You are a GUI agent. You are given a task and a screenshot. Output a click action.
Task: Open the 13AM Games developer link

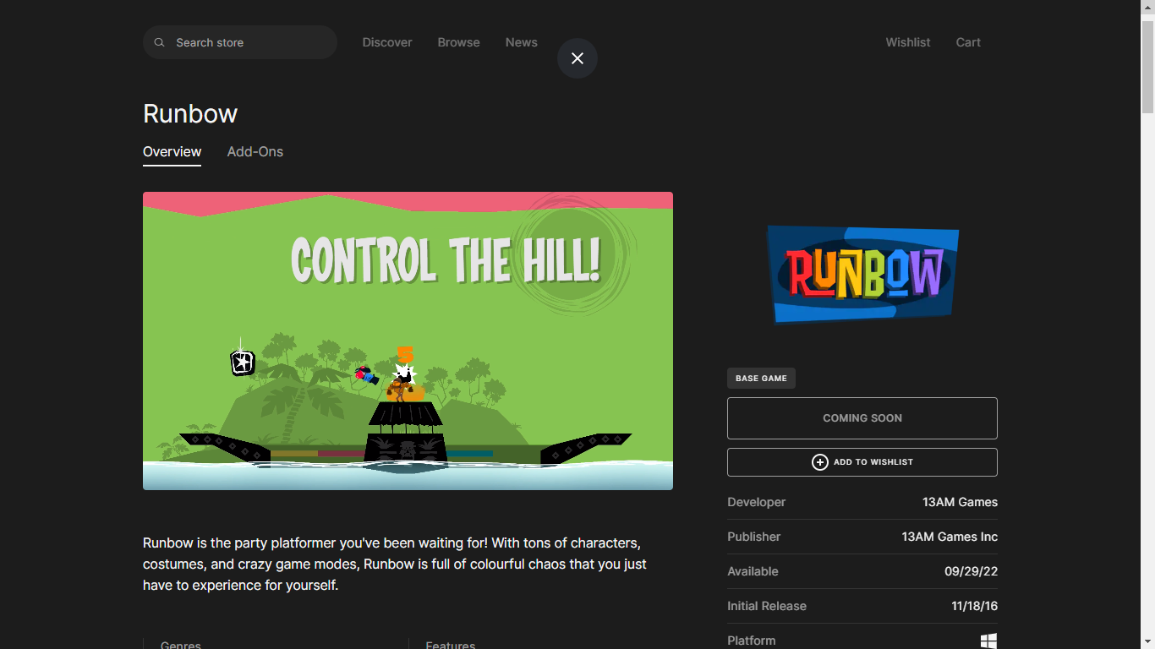(x=960, y=502)
